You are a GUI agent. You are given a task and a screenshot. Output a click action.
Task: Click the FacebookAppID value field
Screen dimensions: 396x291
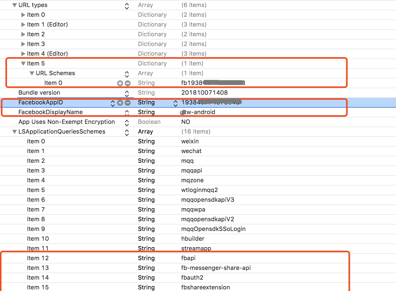click(212, 102)
